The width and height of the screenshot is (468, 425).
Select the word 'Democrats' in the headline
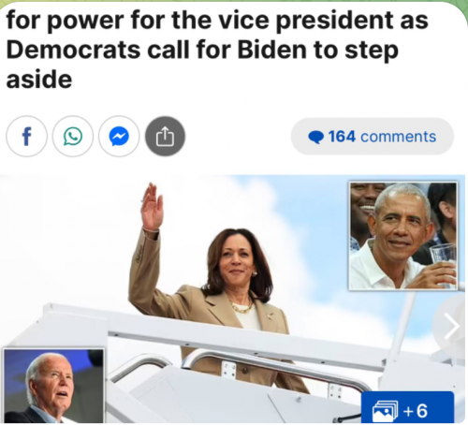[73, 50]
